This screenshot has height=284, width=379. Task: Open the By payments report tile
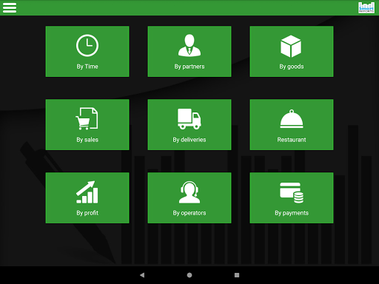(292, 198)
